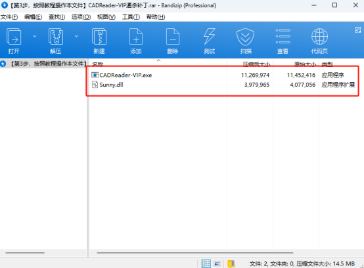Open the Edit (编辑) menu
The image size is (364, 268).
[34, 17]
